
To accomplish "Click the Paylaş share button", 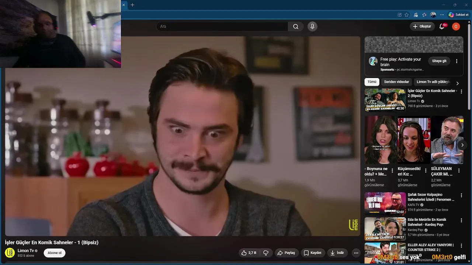I will [x=286, y=253].
